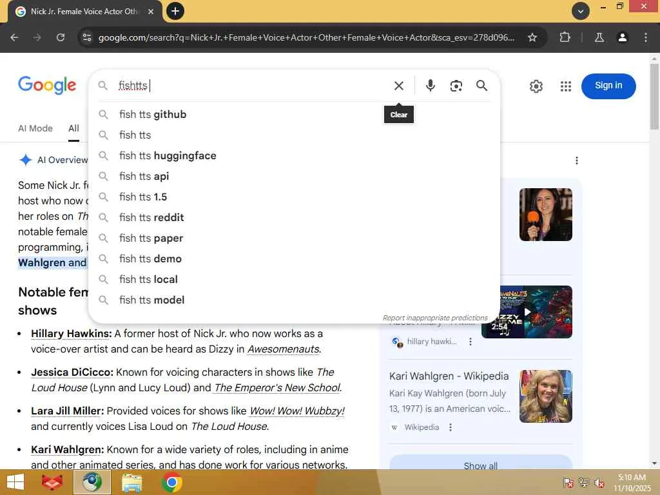The image size is (660, 495).
Task: Click the Show all button
Action: pos(481,463)
